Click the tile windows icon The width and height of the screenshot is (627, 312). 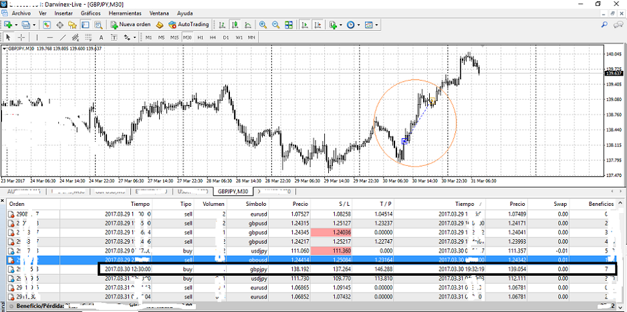(x=289, y=25)
